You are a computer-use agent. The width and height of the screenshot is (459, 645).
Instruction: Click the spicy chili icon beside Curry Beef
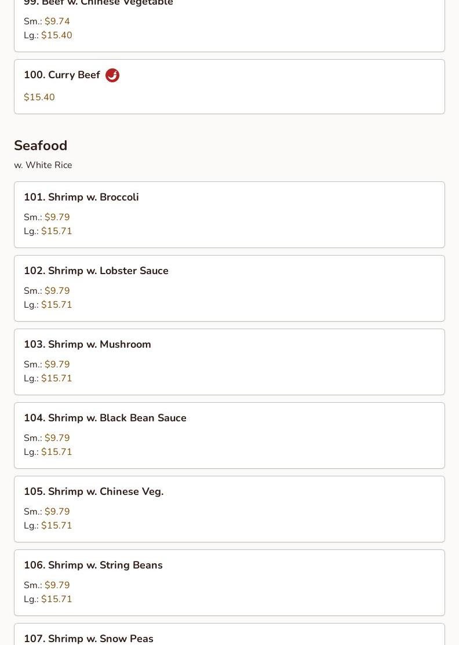[x=112, y=75]
